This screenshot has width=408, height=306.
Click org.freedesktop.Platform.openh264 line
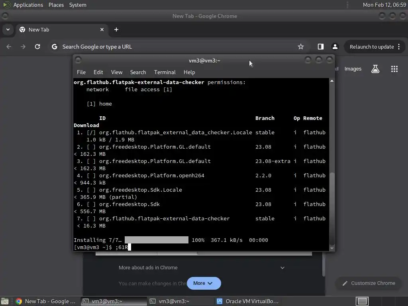click(199, 175)
